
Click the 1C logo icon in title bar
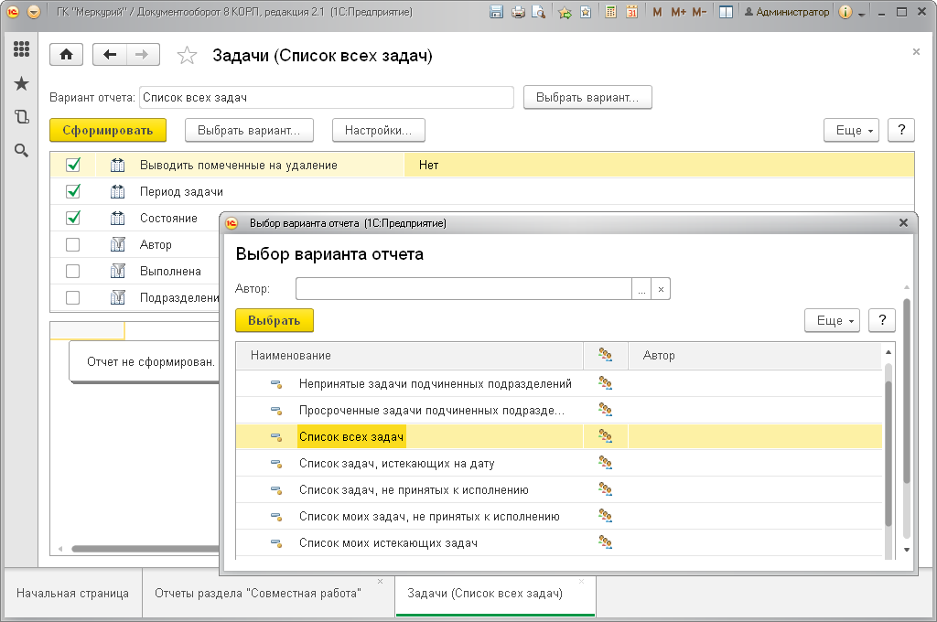coord(13,12)
